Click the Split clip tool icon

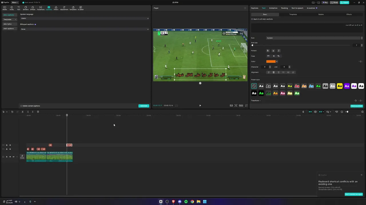pyautogui.click(x=22, y=112)
